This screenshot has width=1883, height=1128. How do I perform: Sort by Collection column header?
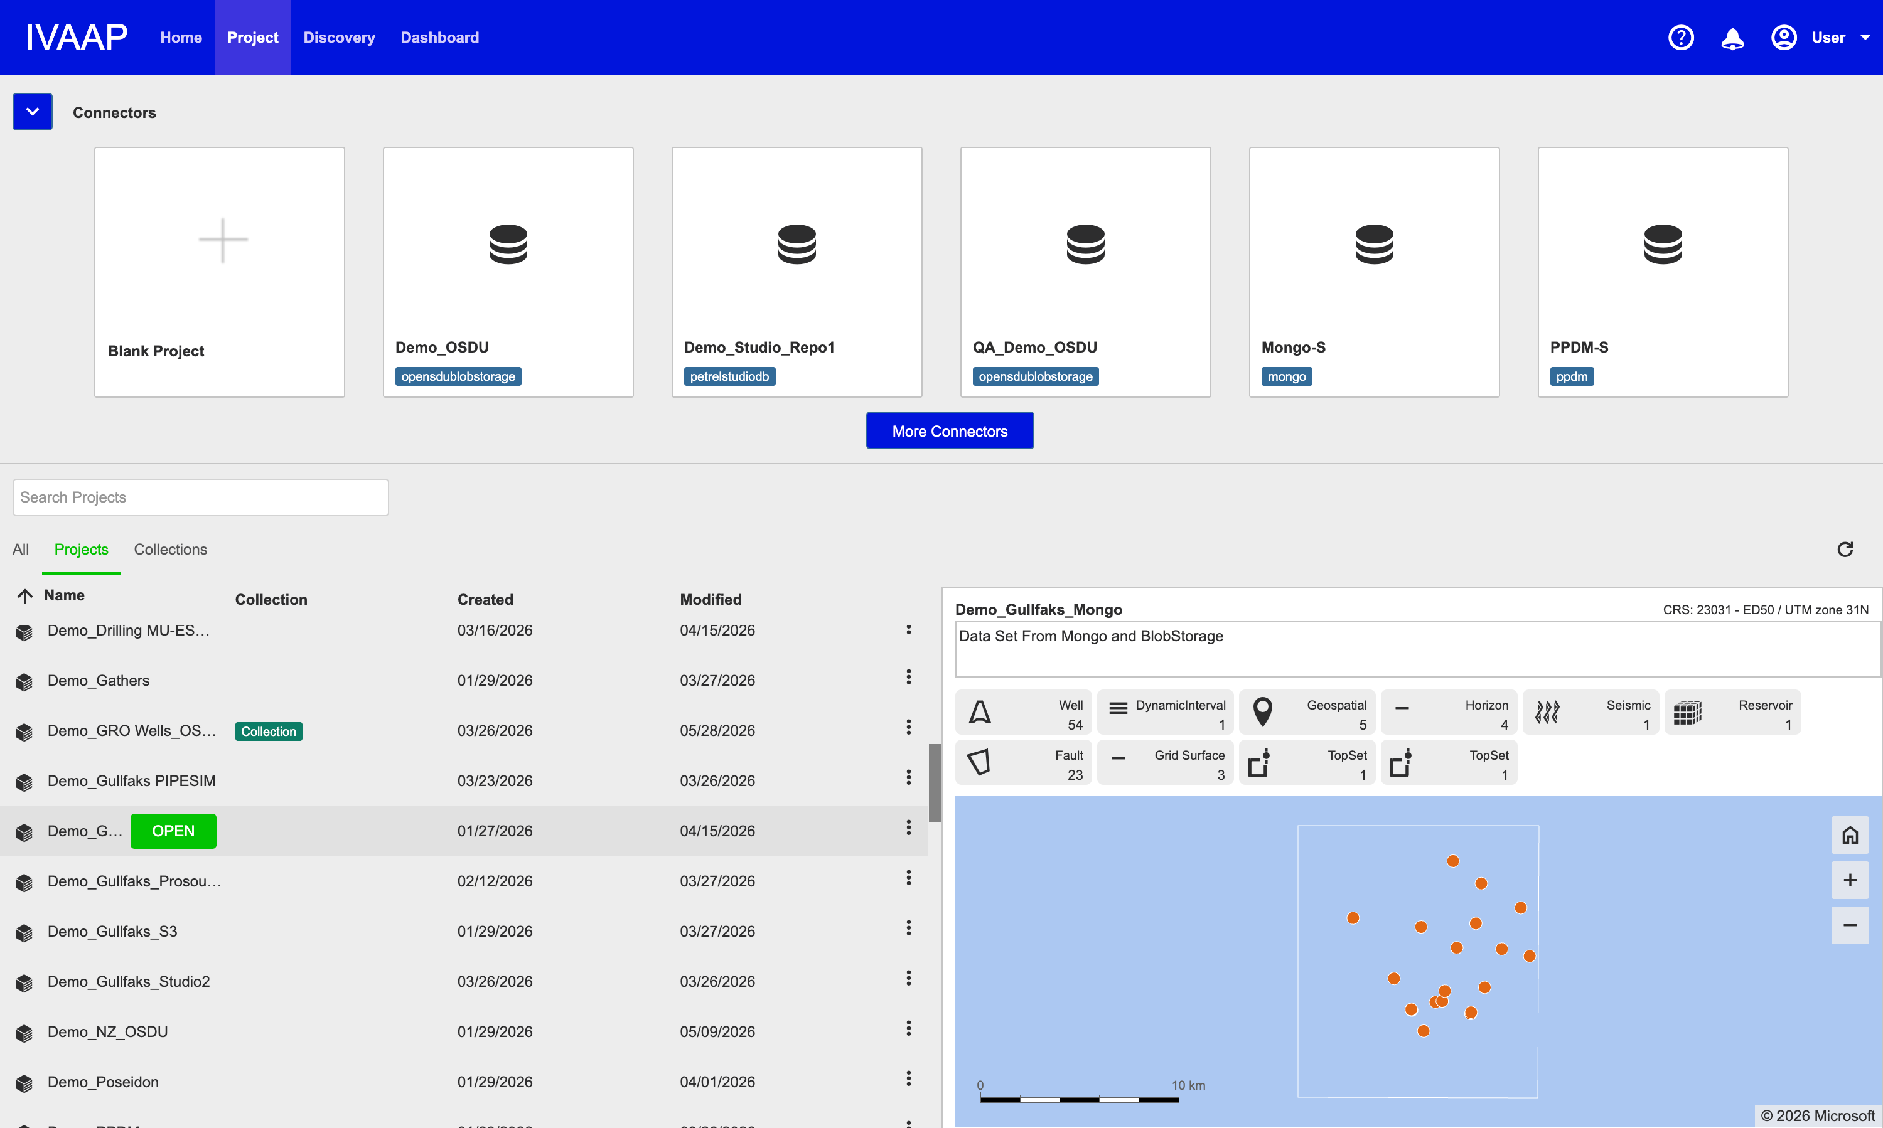coord(271,599)
